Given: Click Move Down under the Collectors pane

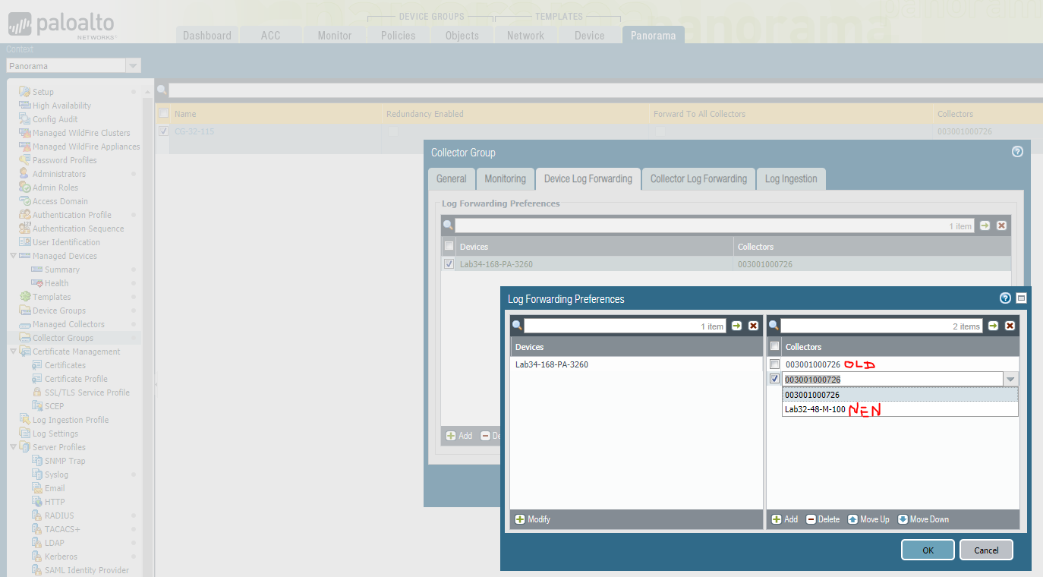Looking at the screenshot, I should click(x=923, y=519).
